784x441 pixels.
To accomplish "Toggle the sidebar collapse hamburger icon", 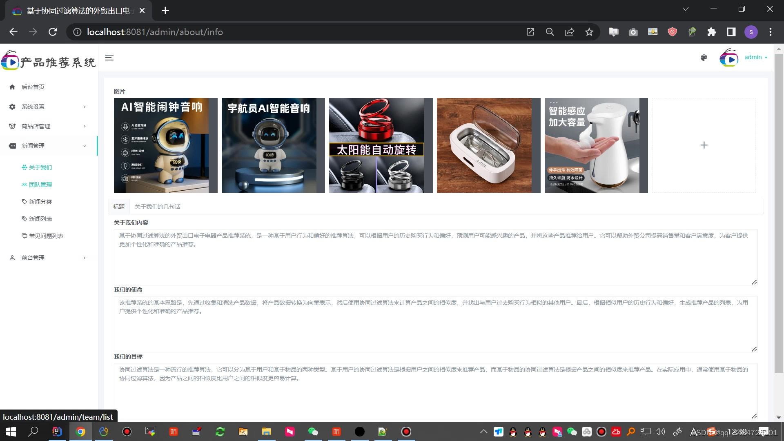I will [109, 58].
